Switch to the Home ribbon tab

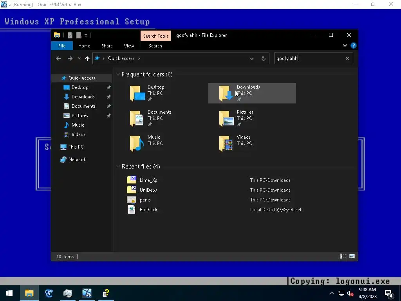(x=84, y=46)
